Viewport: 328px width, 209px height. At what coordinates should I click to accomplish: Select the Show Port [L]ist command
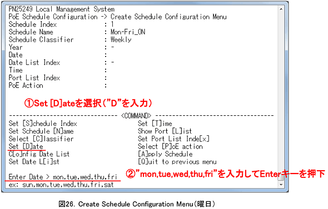[x=165, y=131]
